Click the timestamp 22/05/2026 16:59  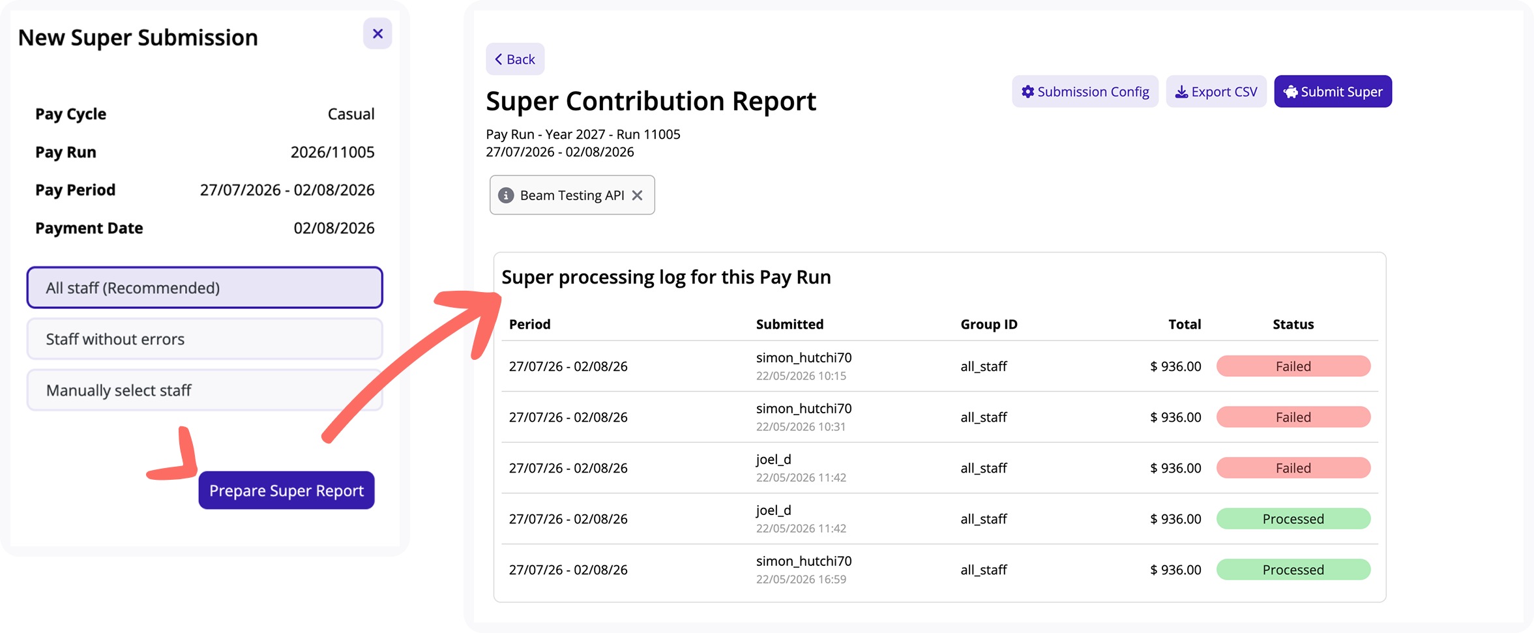coord(801,580)
